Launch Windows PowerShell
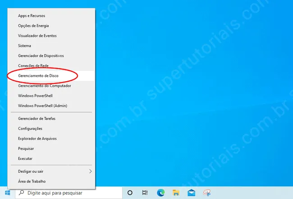This screenshot has width=293, height=199. [51, 96]
